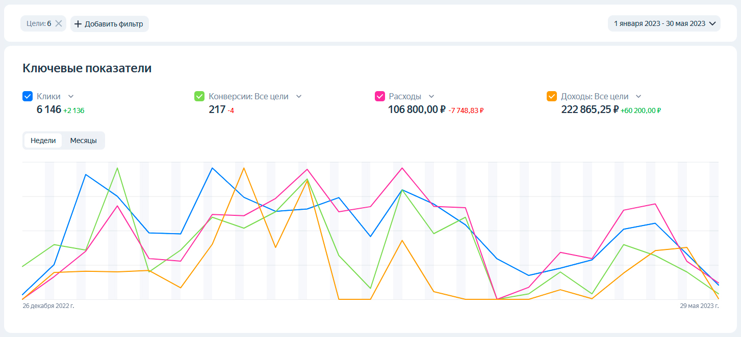Expand the 'Доходы: Все цели' dropdown chevron

tap(638, 96)
